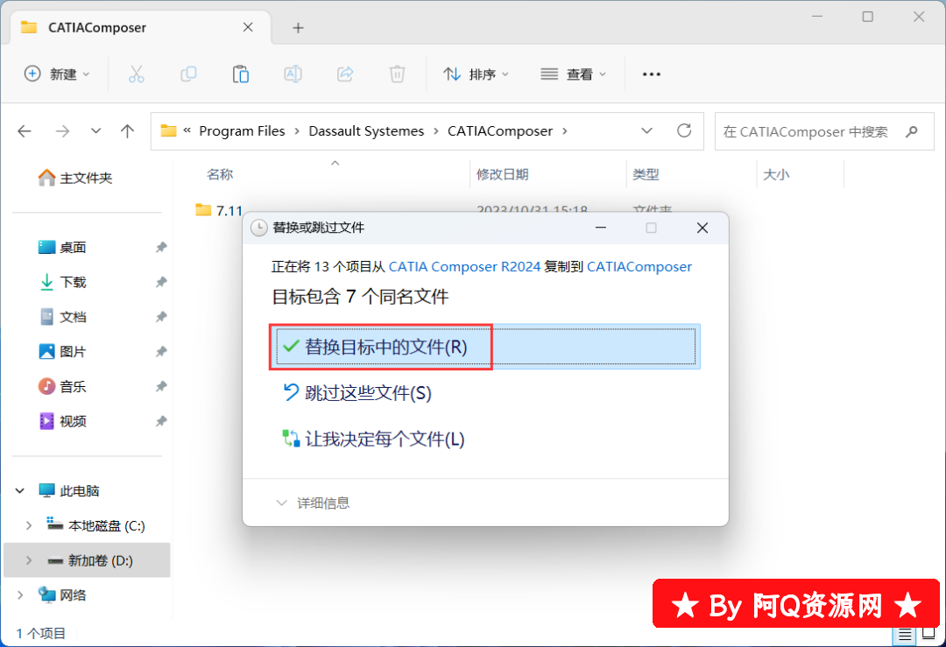Sort by the 名称 column header
Viewport: 946px width, 647px height.
(220, 174)
